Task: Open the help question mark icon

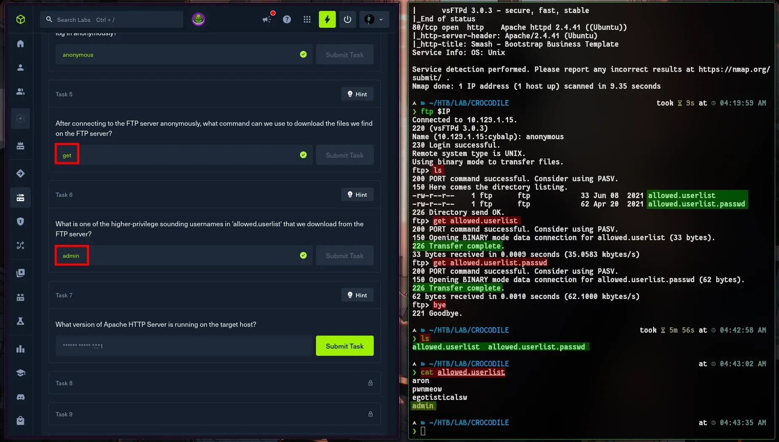Action: [287, 19]
